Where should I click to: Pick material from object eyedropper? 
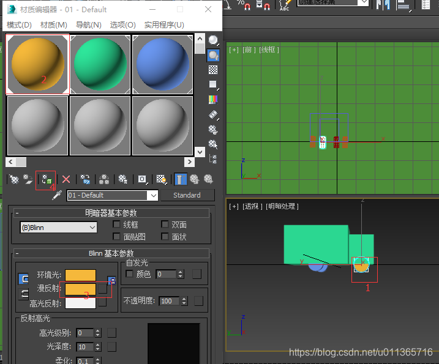coord(57,195)
